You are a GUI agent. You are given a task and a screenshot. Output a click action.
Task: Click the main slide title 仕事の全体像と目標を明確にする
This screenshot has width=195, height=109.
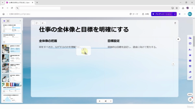click(84, 30)
